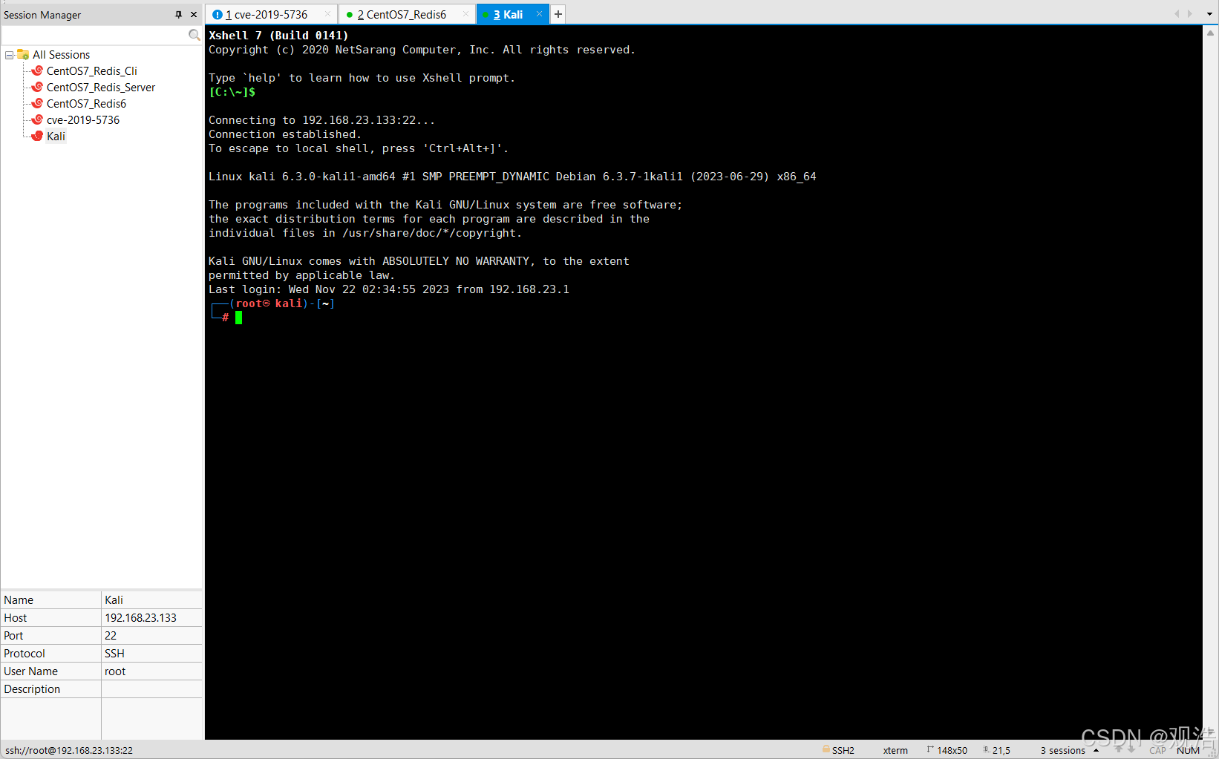Select CentOS7_Redis_Server session entry

[x=101, y=88]
